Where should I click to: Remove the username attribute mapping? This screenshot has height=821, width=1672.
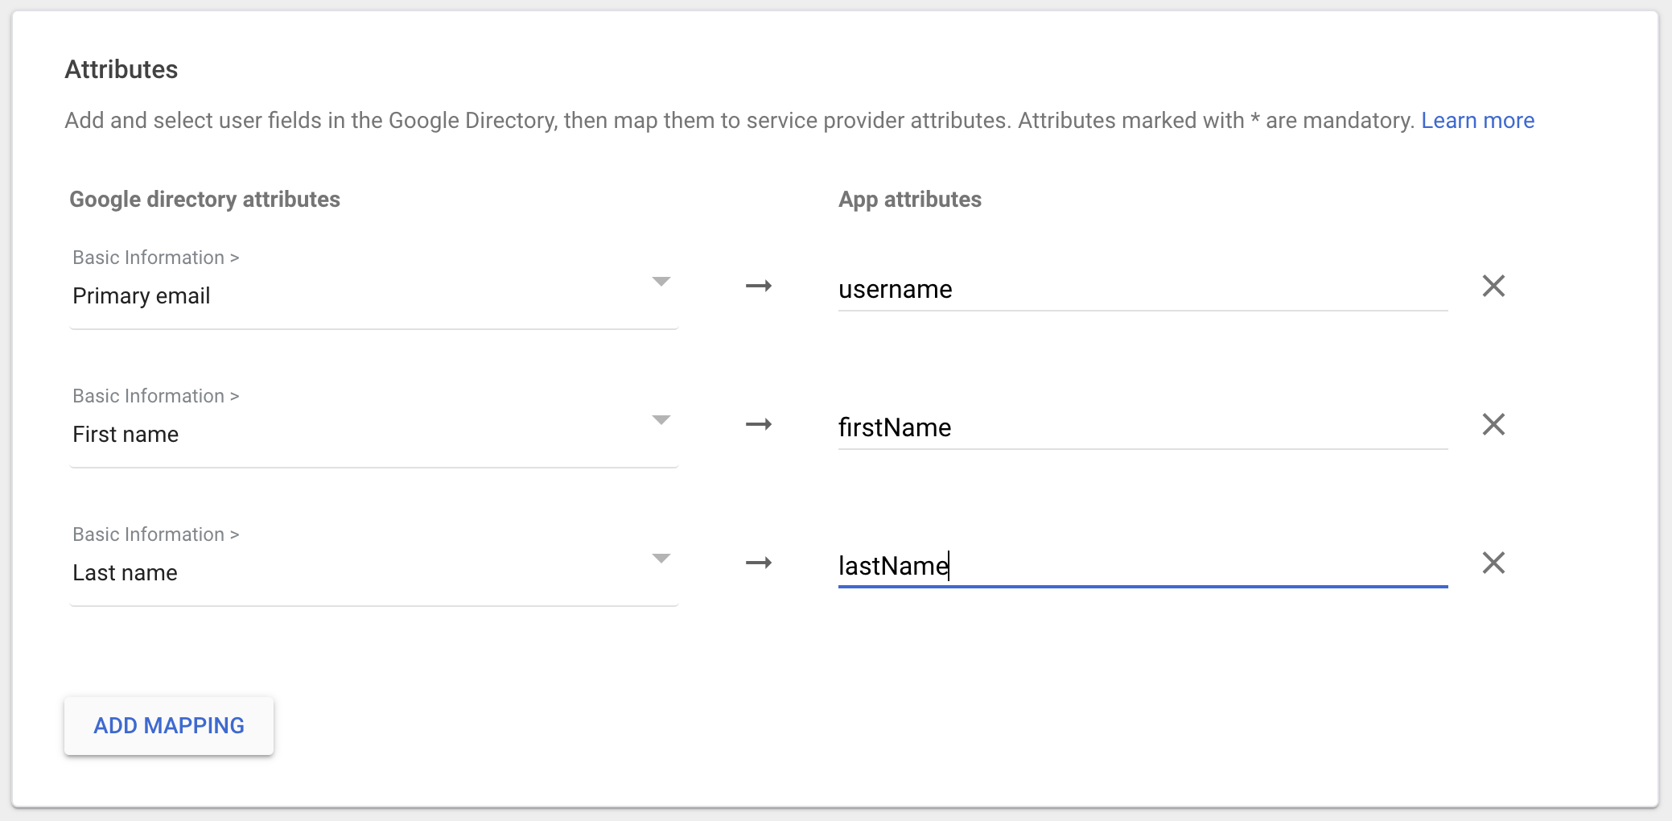click(x=1493, y=286)
